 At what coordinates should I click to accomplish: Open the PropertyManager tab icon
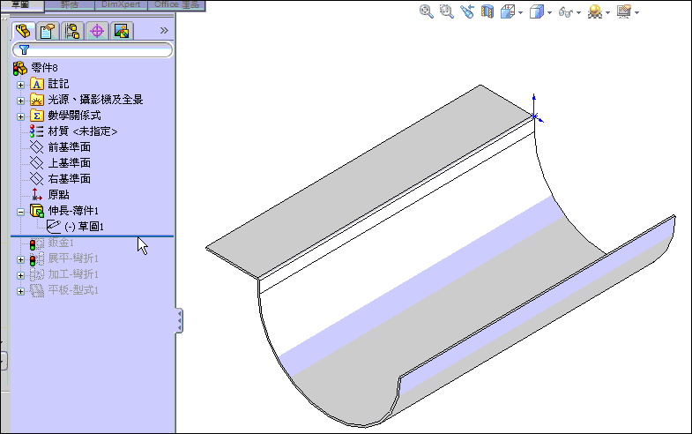48,31
